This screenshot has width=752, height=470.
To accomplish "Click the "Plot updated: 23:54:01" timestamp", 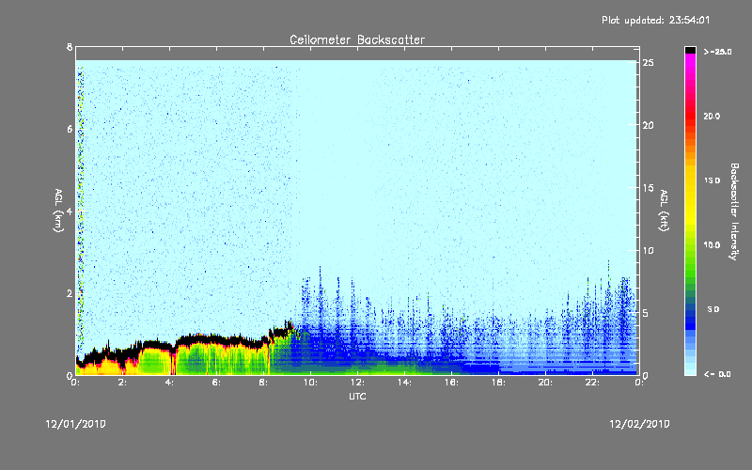I will [655, 20].
